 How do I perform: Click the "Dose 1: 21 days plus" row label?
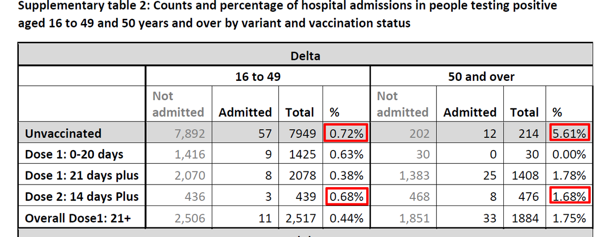tap(82, 176)
